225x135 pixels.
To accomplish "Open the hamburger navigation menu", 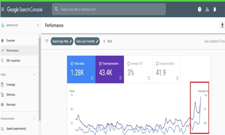I will (x=3, y=10).
